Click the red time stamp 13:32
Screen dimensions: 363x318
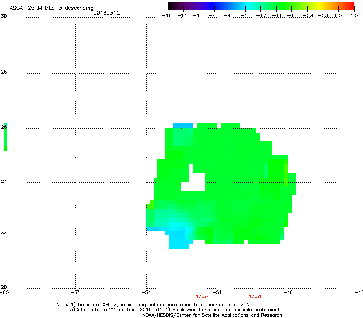pos(202,297)
